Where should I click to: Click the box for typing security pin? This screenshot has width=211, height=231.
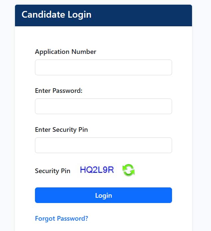click(103, 145)
